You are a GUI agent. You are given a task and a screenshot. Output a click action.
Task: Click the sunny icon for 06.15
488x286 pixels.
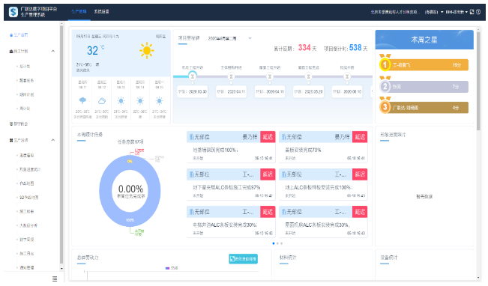tap(159, 101)
